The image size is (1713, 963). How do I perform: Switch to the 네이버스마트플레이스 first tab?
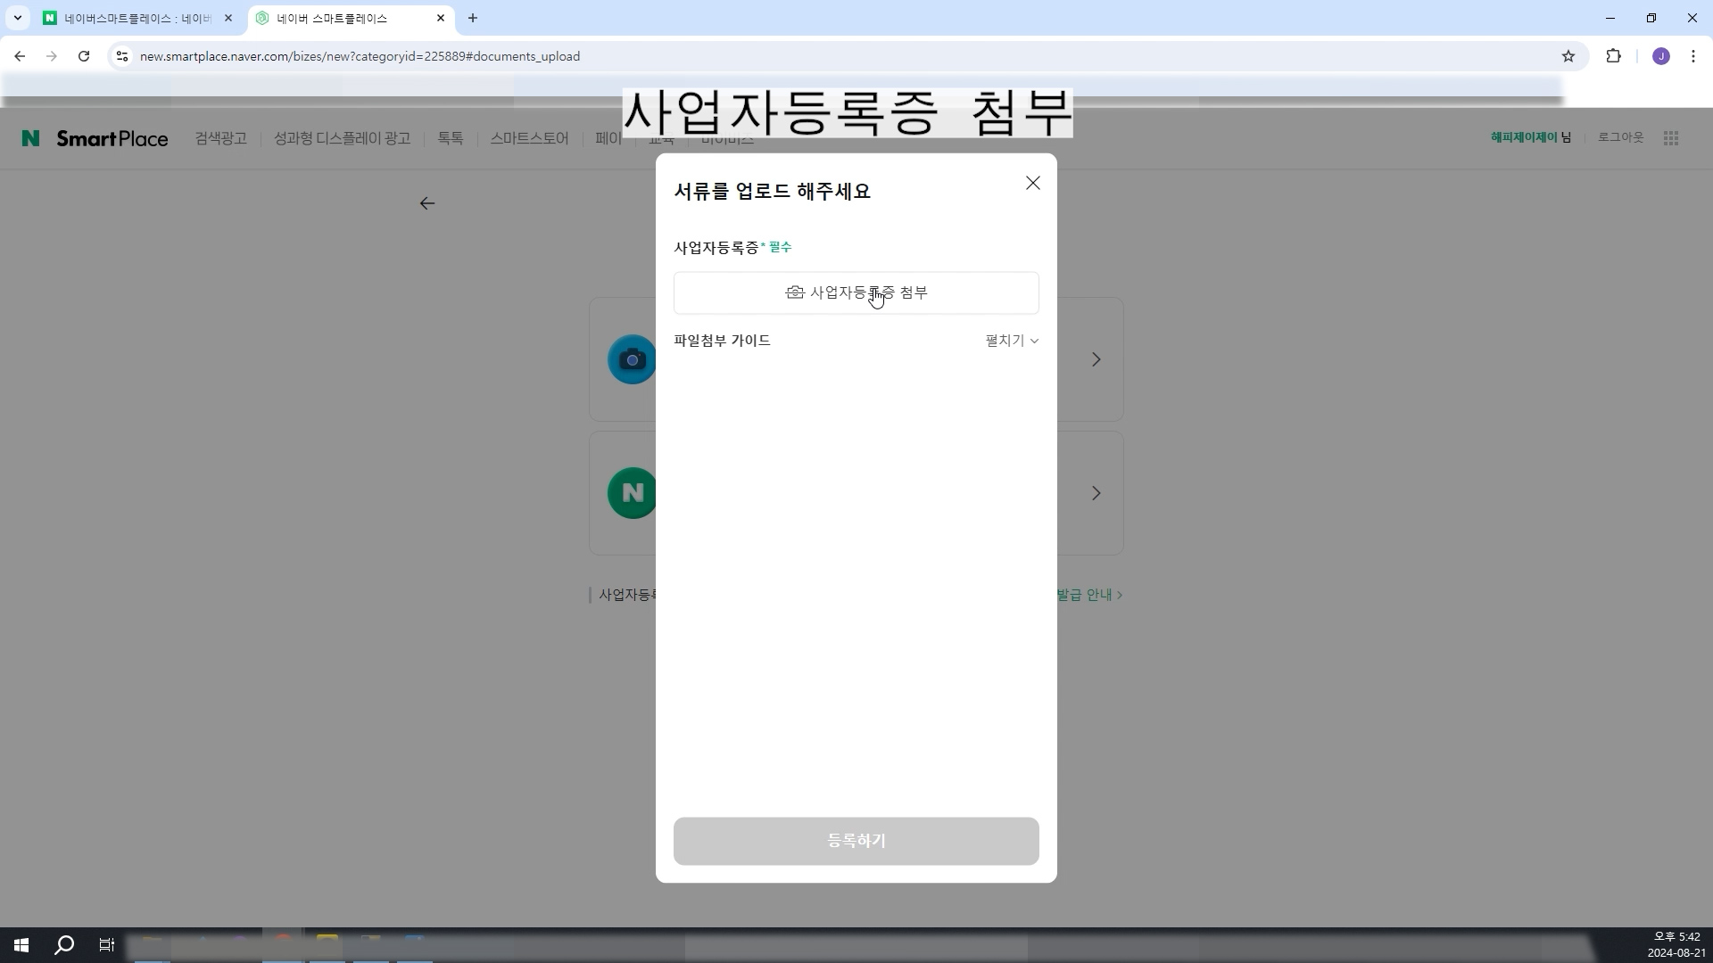click(134, 18)
